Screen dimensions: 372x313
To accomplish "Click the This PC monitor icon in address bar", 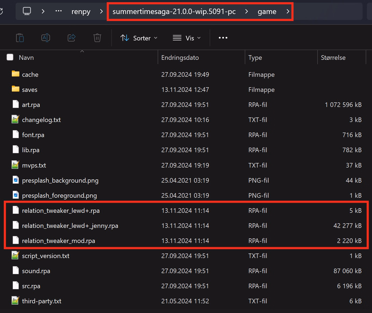I will point(27,11).
